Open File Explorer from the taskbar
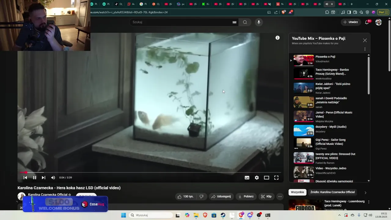 click(196, 215)
